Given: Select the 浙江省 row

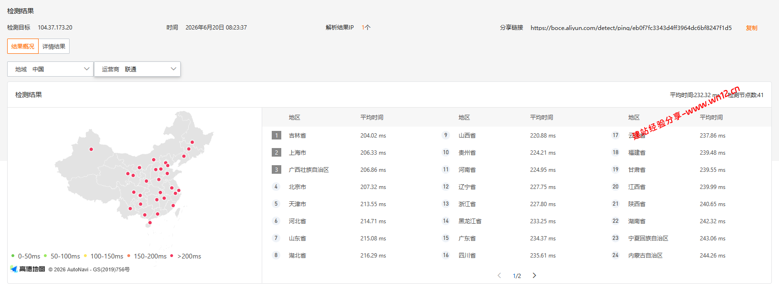Looking at the screenshot, I should pos(517,204).
